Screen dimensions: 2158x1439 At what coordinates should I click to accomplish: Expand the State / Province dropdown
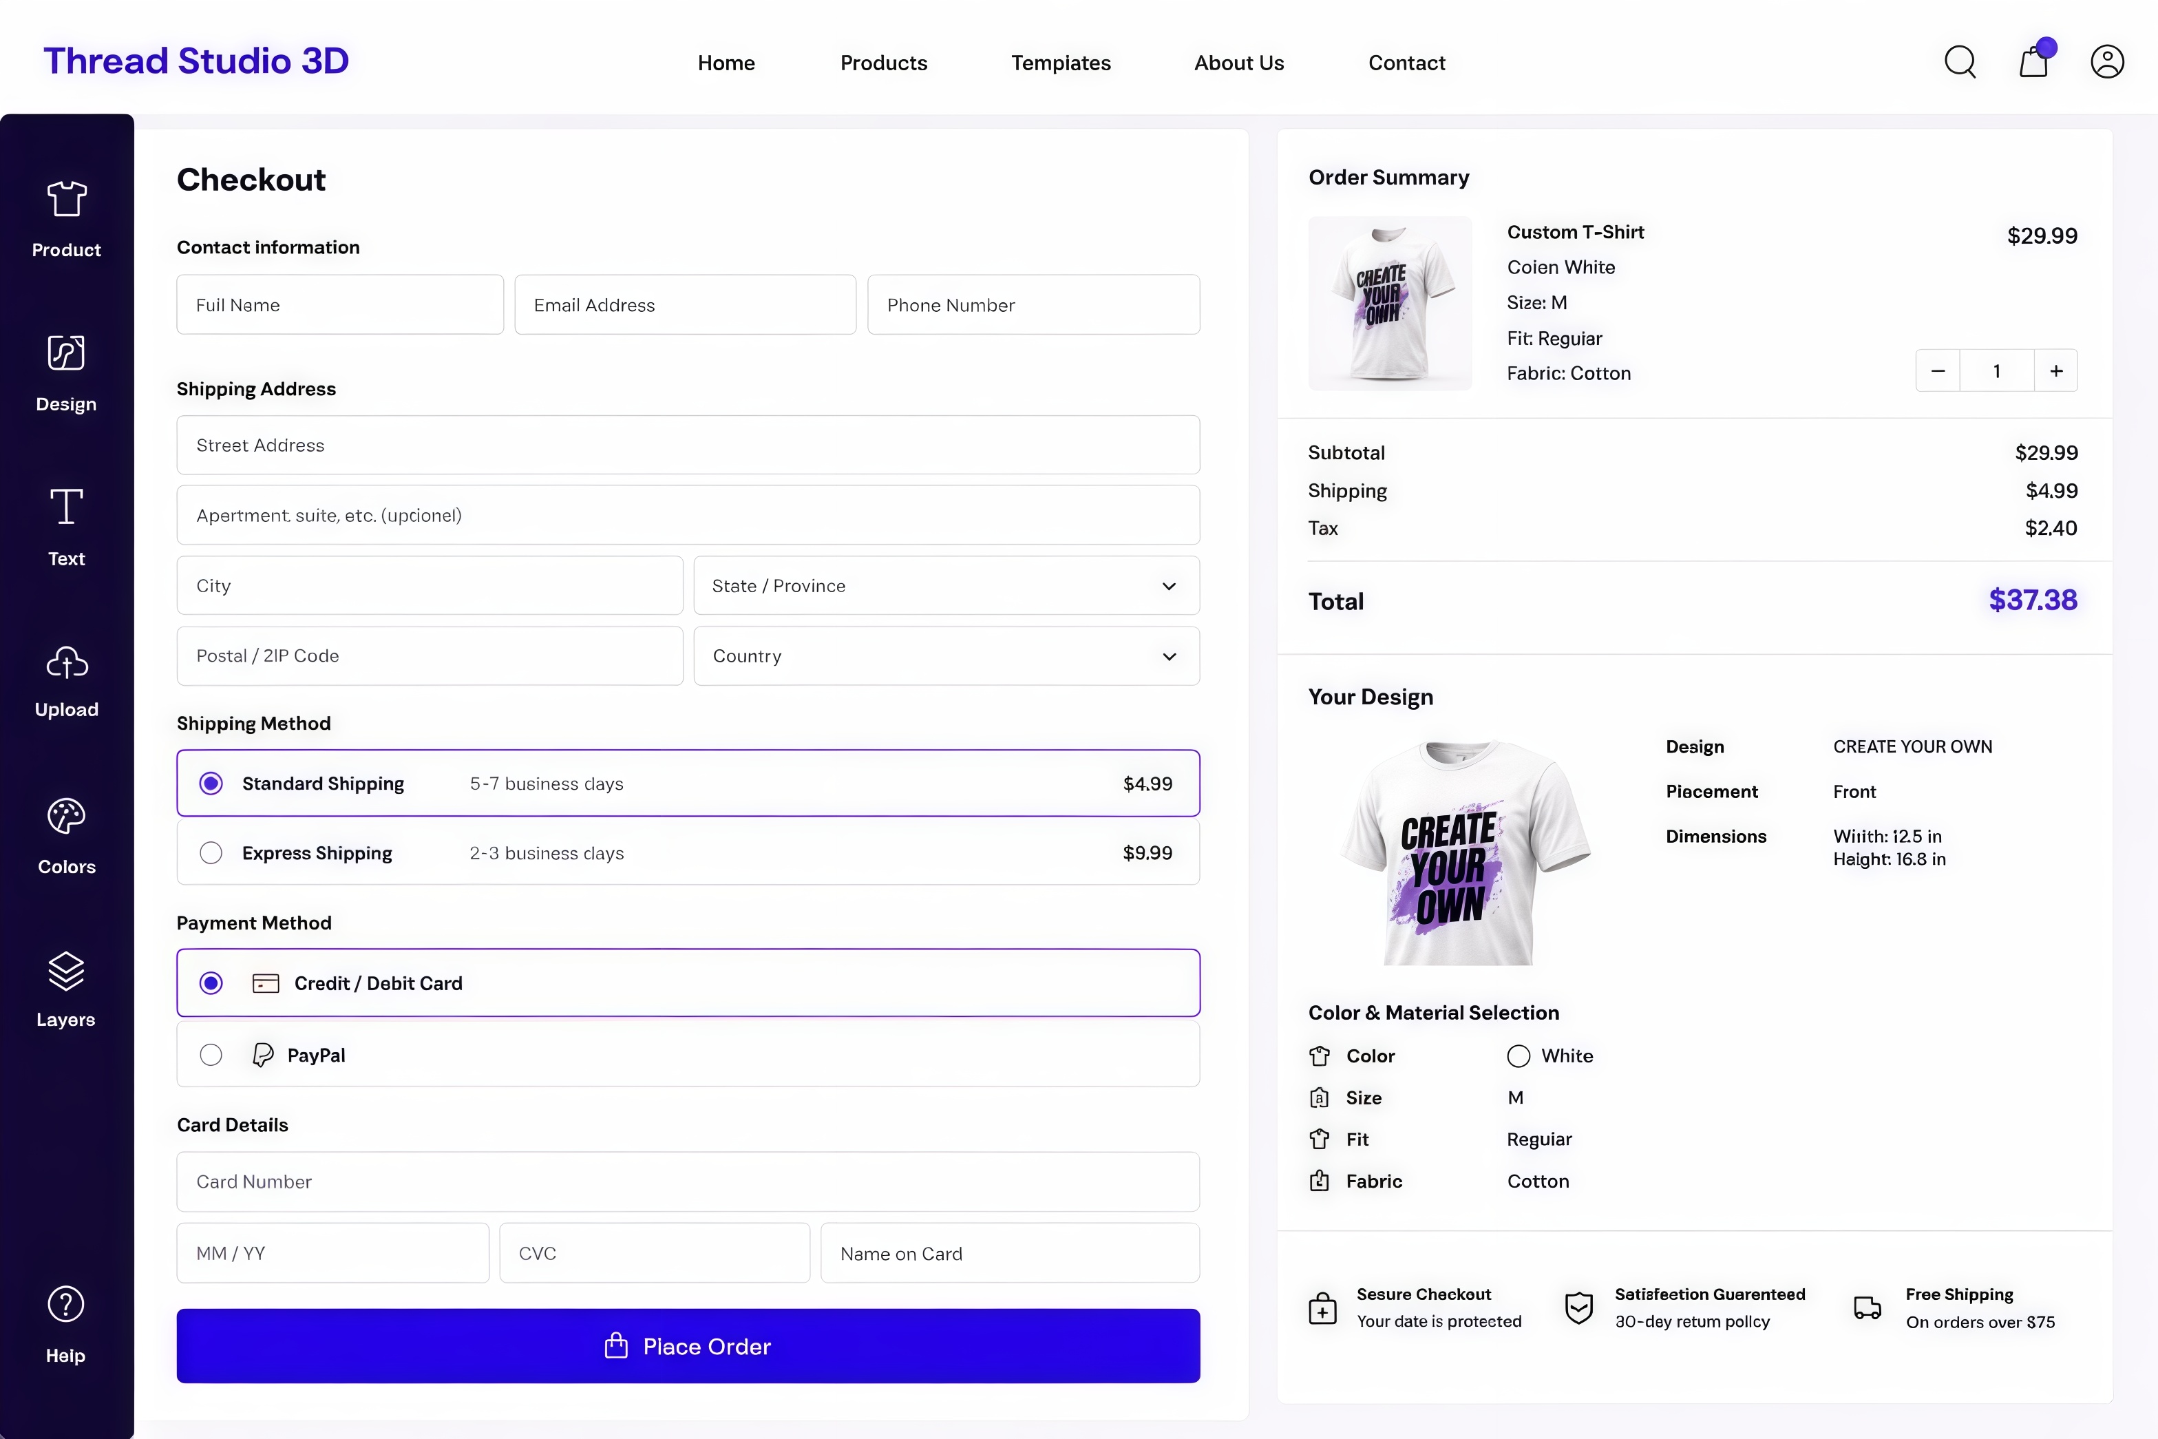pyautogui.click(x=946, y=585)
